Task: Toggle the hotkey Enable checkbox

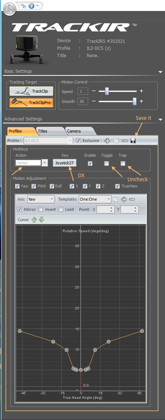Action: [x=90, y=163]
